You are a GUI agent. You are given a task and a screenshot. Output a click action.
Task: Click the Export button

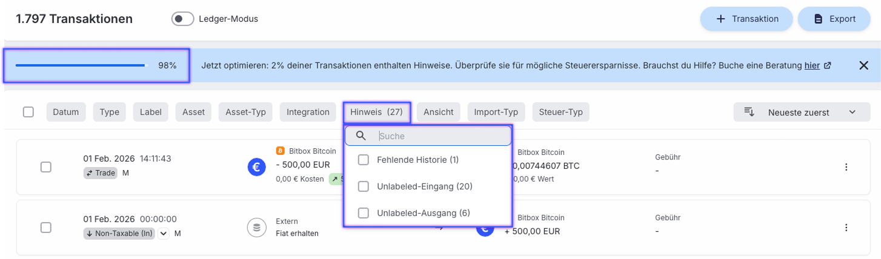834,19
